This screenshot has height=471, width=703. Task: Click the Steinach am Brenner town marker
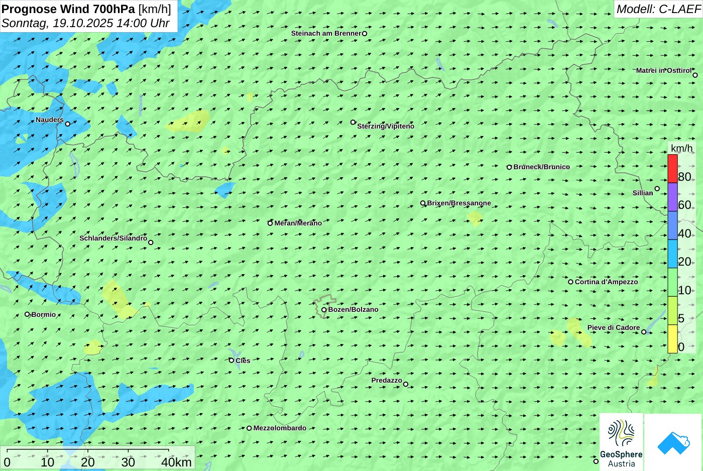click(365, 34)
